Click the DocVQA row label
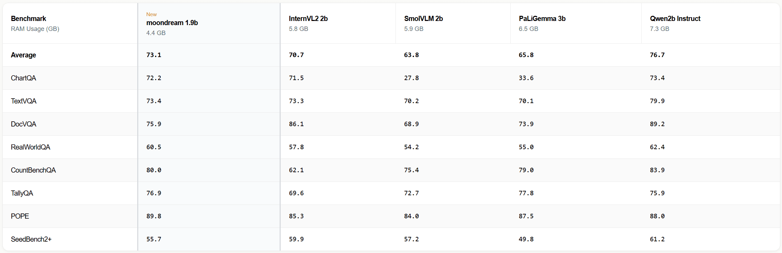 click(23, 124)
